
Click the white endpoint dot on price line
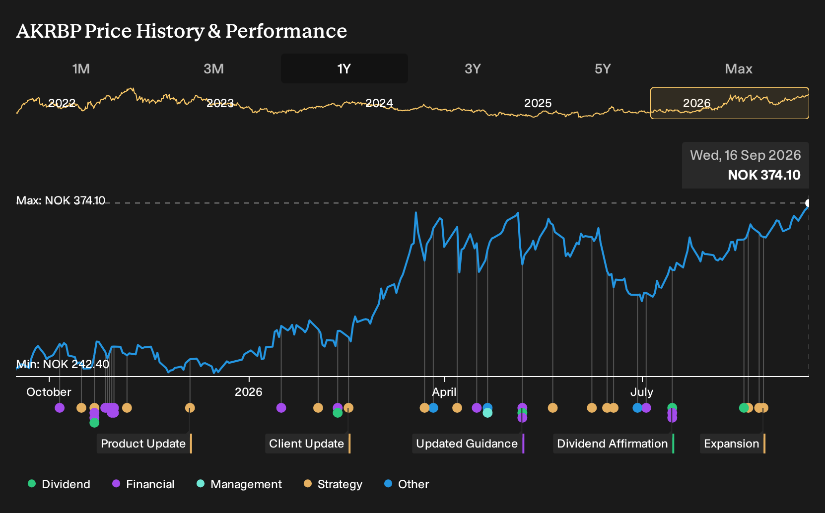pyautogui.click(x=808, y=203)
